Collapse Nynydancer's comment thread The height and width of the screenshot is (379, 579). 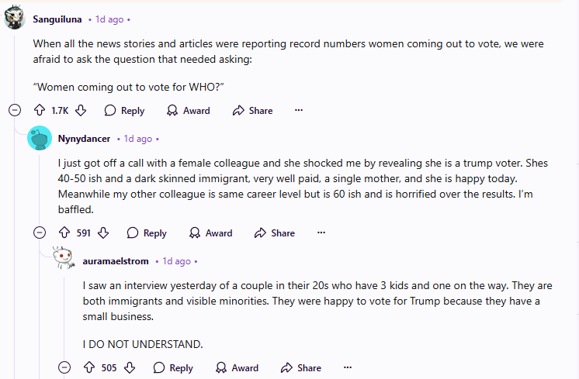(x=40, y=233)
